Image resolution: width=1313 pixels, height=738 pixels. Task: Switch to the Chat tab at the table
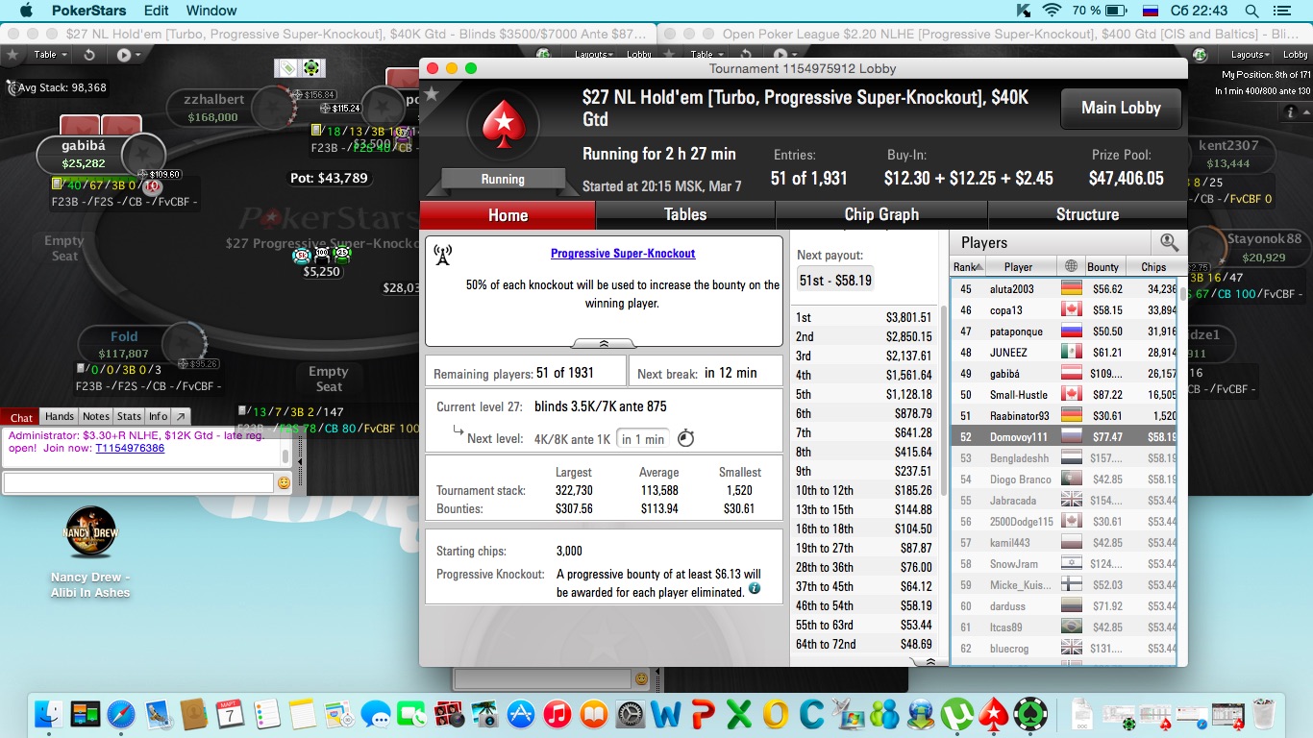[x=21, y=417]
